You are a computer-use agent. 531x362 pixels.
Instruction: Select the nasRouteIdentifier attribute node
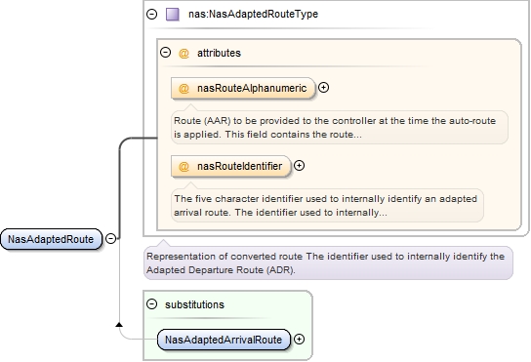(231, 166)
